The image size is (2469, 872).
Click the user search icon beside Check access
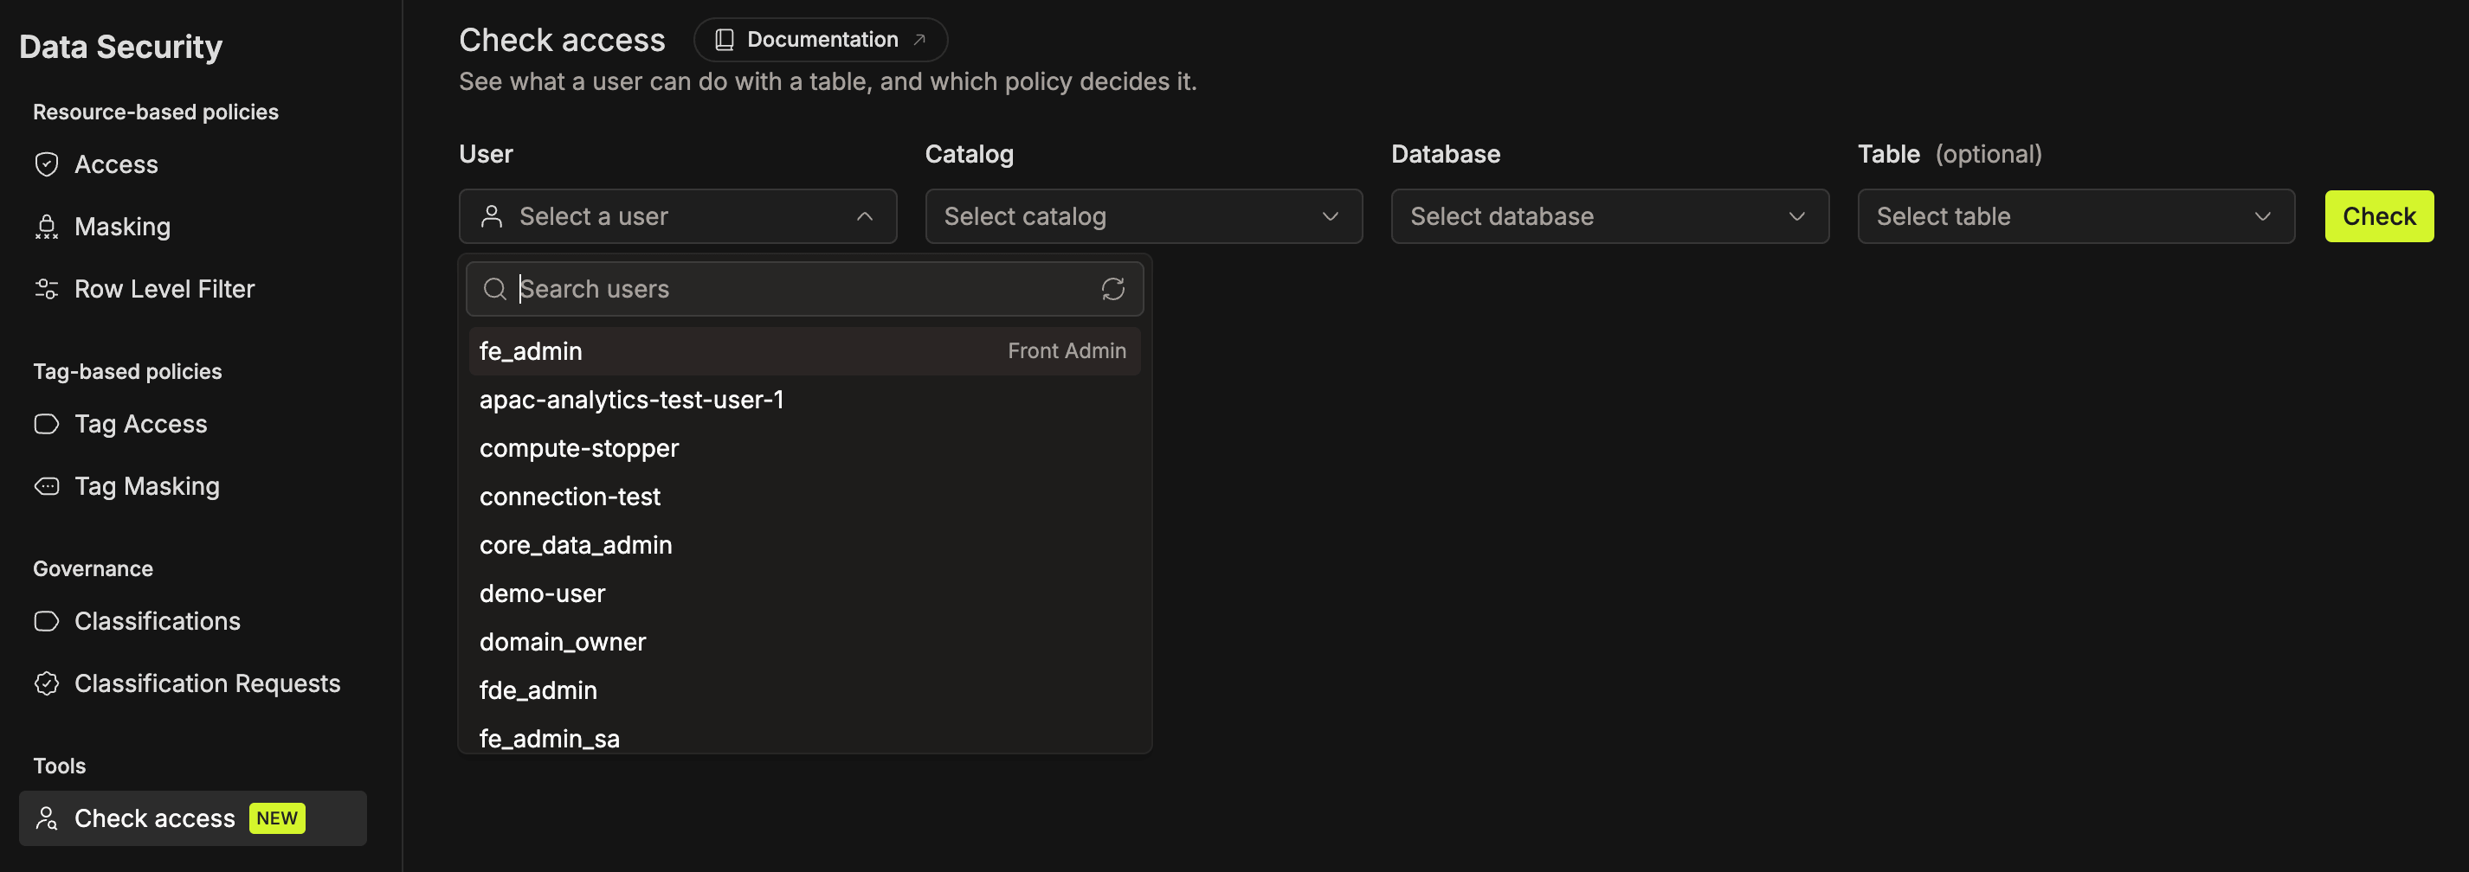click(46, 819)
